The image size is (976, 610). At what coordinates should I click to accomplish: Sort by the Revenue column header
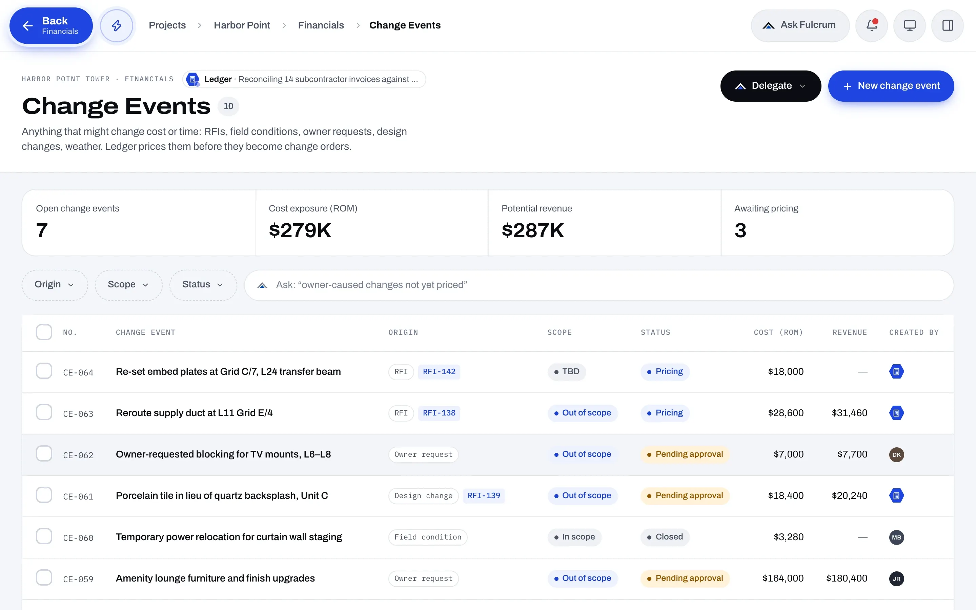(x=850, y=332)
